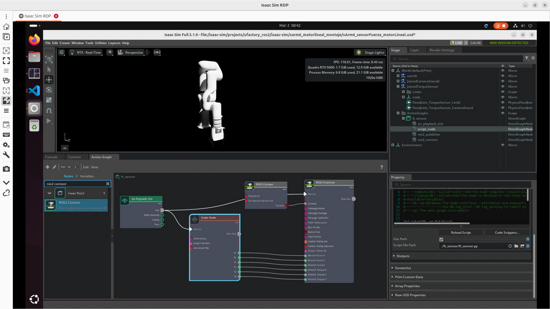The width and height of the screenshot is (550, 309).
Task: Open the Action Graph help question mark
Action: (x=382, y=167)
